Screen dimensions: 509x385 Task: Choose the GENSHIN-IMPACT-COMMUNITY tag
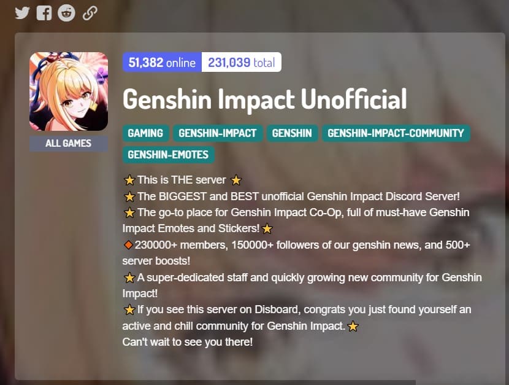[396, 133]
